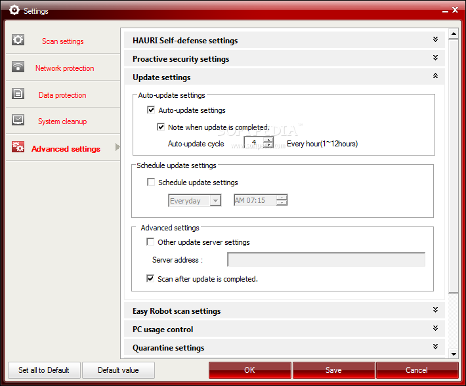Click the Default value button

point(118,370)
